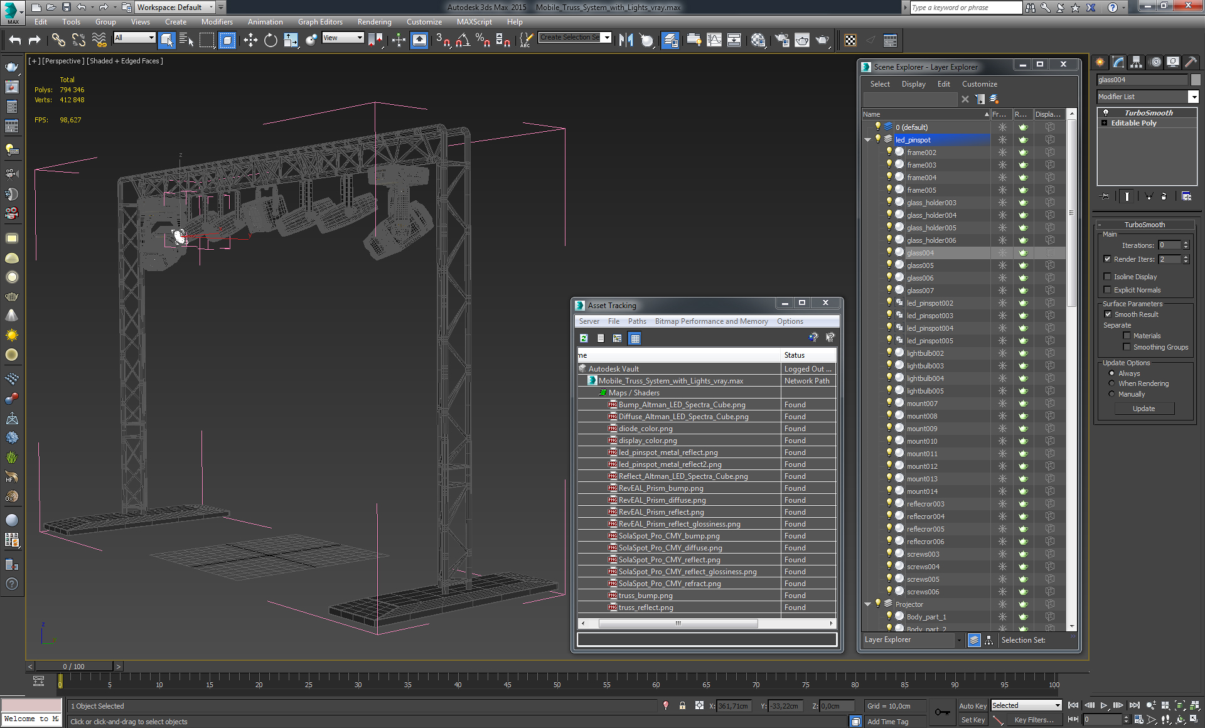Open Paths menu in Asset Tracking
This screenshot has height=728, width=1205.
(637, 321)
